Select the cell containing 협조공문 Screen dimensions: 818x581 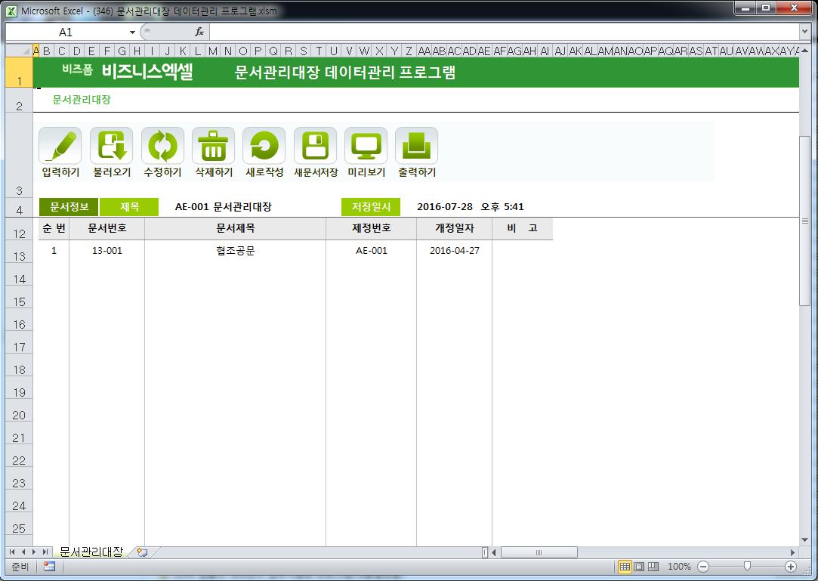pos(235,251)
